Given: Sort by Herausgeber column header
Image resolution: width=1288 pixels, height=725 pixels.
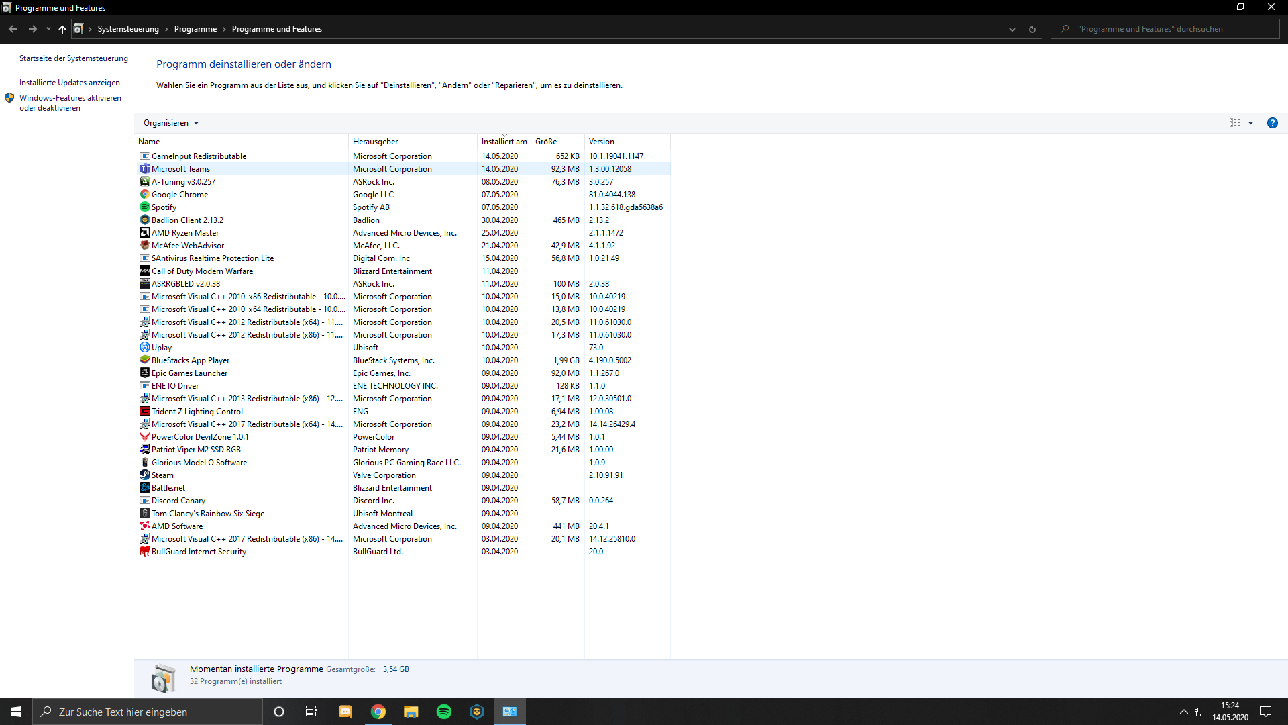Looking at the screenshot, I should (376, 142).
